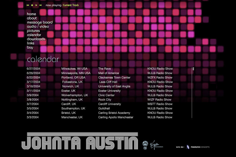Visit the links page
The height and width of the screenshot is (157, 236).
point(31,43)
